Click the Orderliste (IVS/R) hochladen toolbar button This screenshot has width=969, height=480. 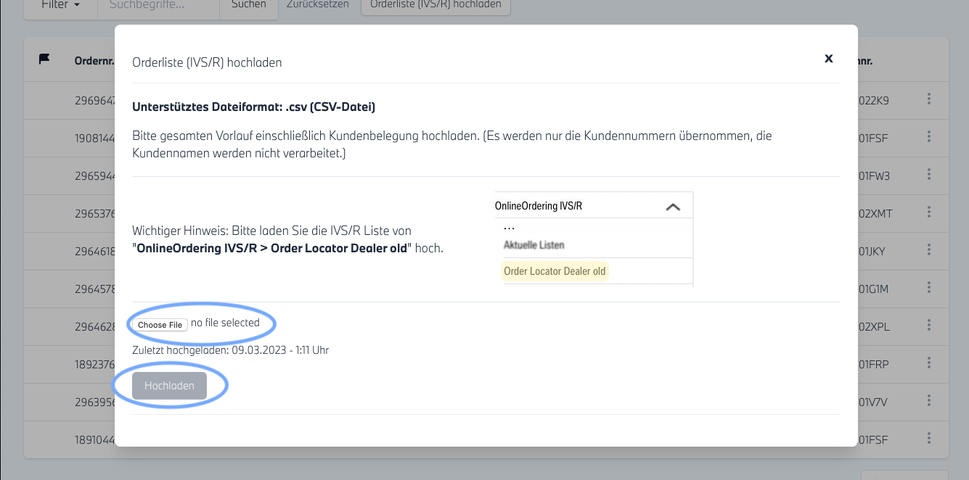tap(435, 4)
